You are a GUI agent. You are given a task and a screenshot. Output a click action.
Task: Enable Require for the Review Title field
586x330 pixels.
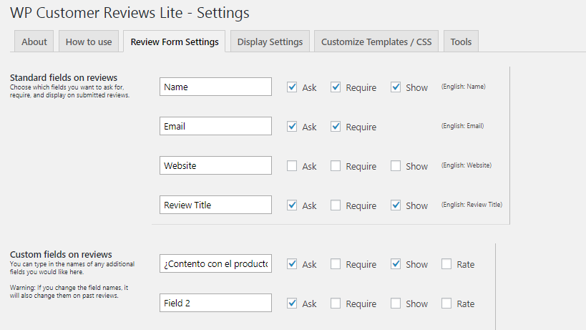(336, 205)
